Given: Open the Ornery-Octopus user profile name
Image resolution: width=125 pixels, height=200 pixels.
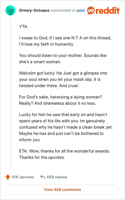Looking at the screenshot, I should [34, 10].
